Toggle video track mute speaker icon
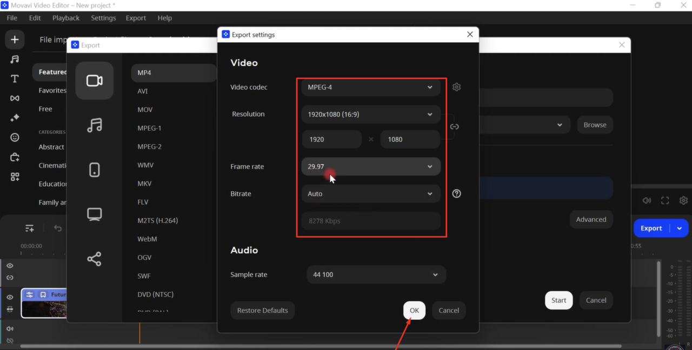This screenshot has height=350, width=692. point(10,328)
